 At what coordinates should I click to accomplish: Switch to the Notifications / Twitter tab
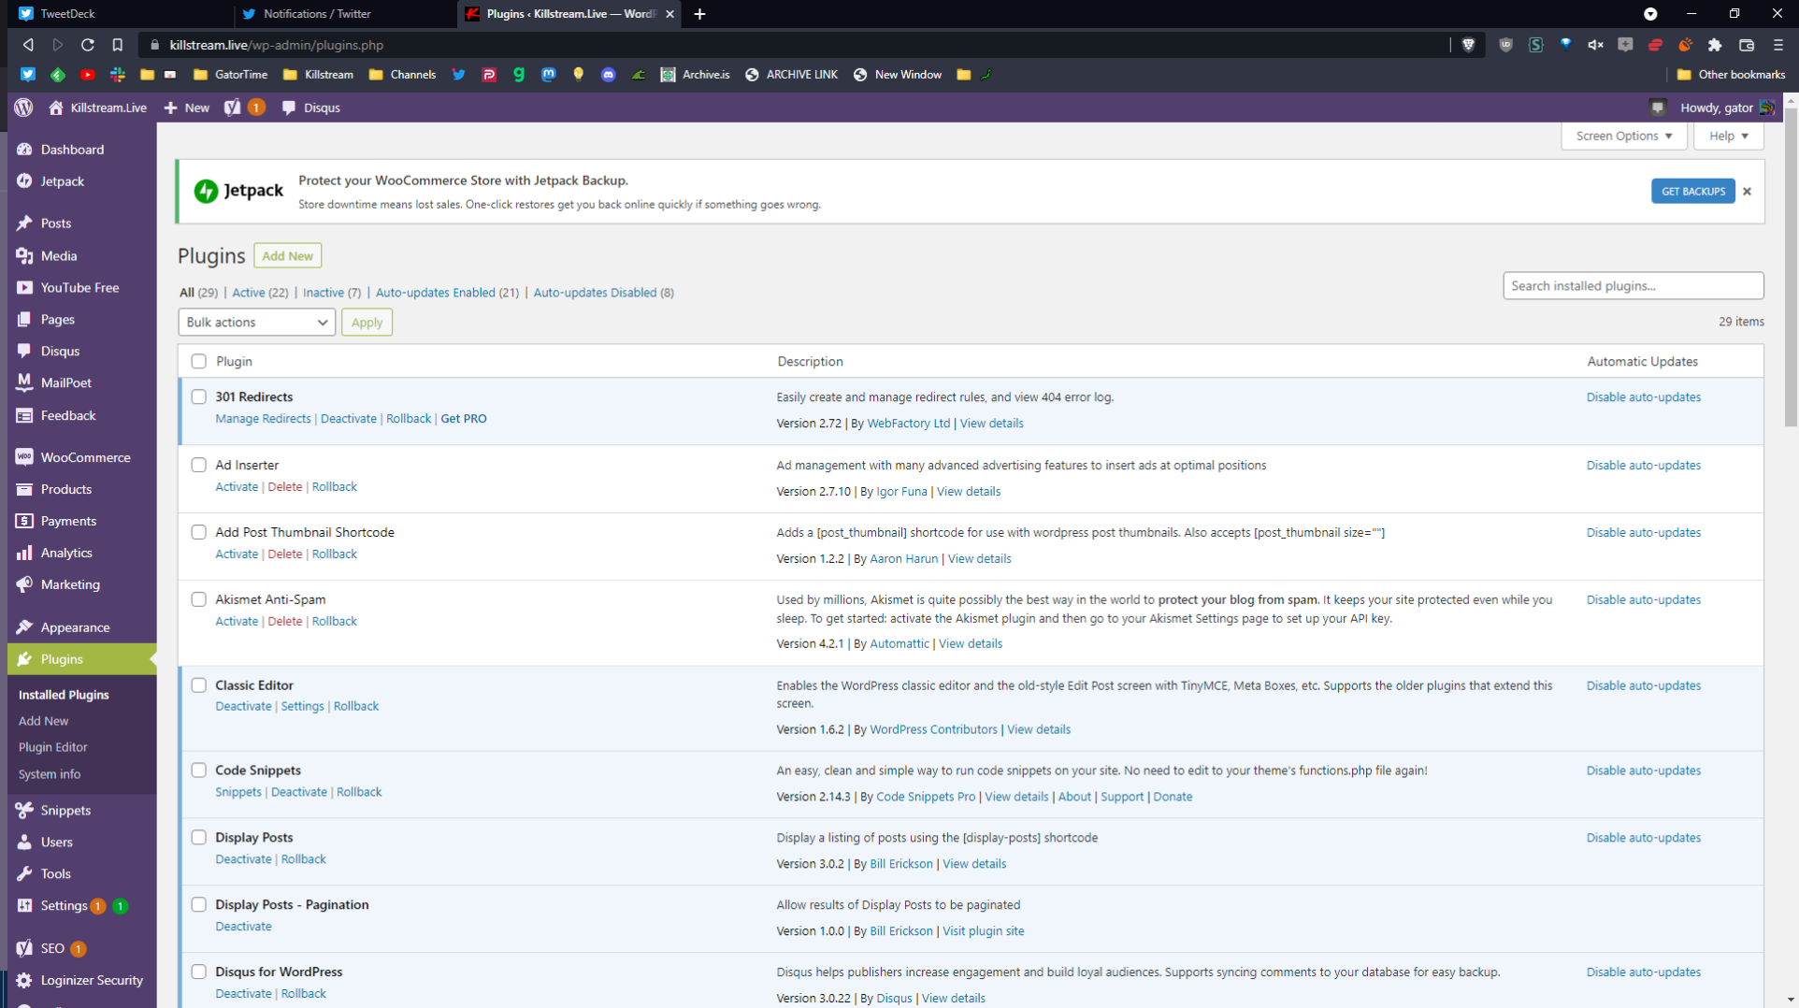(344, 14)
